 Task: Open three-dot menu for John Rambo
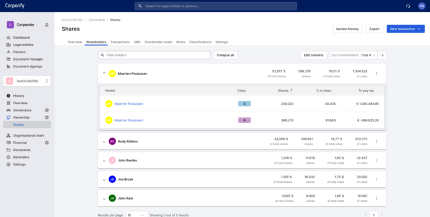(x=376, y=160)
